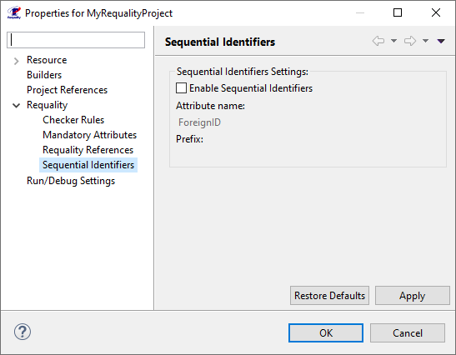Go back using the left arrow icon
The width and height of the screenshot is (456, 355).
(x=378, y=41)
